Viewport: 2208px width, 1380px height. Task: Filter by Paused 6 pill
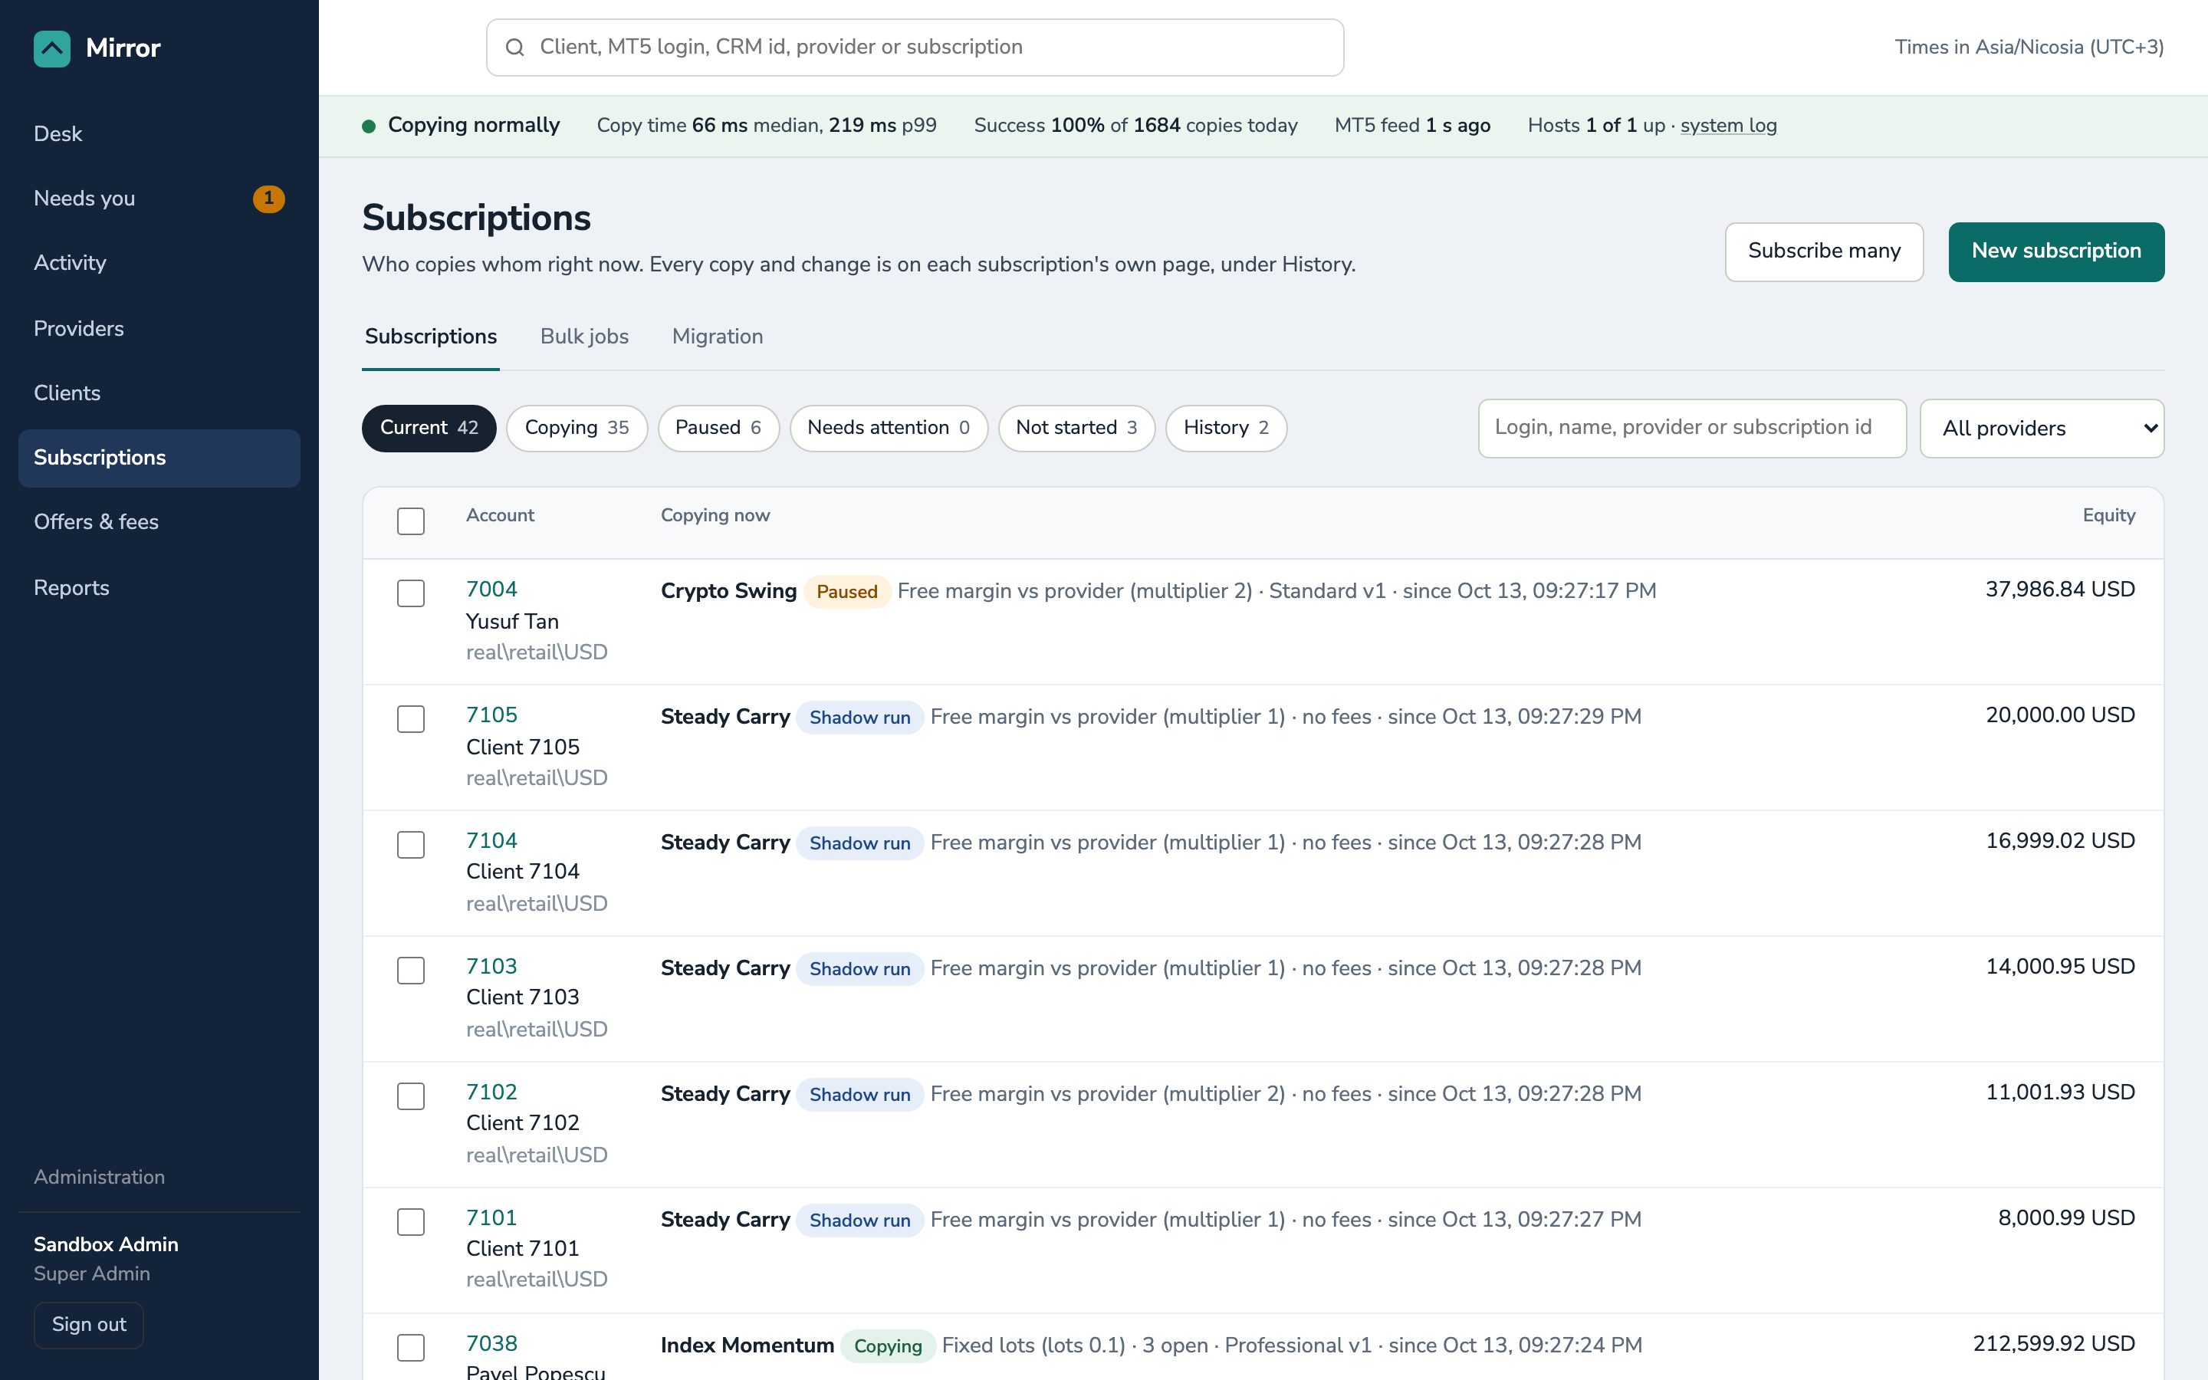(718, 428)
